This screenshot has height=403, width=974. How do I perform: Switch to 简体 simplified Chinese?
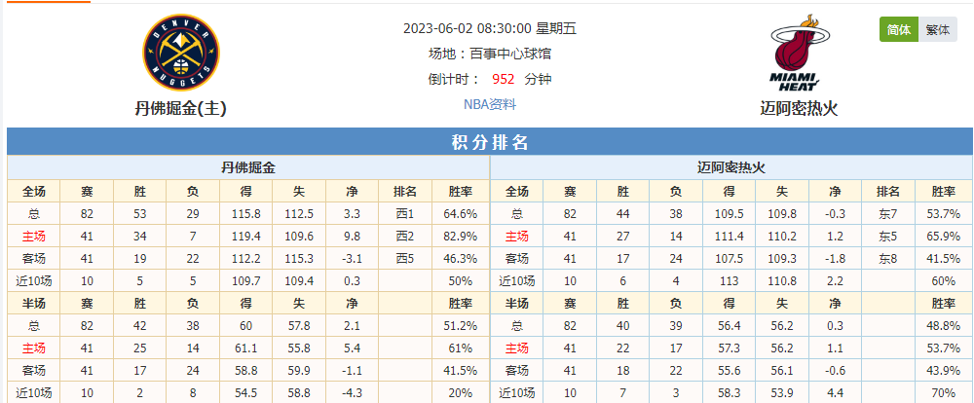[x=898, y=30]
